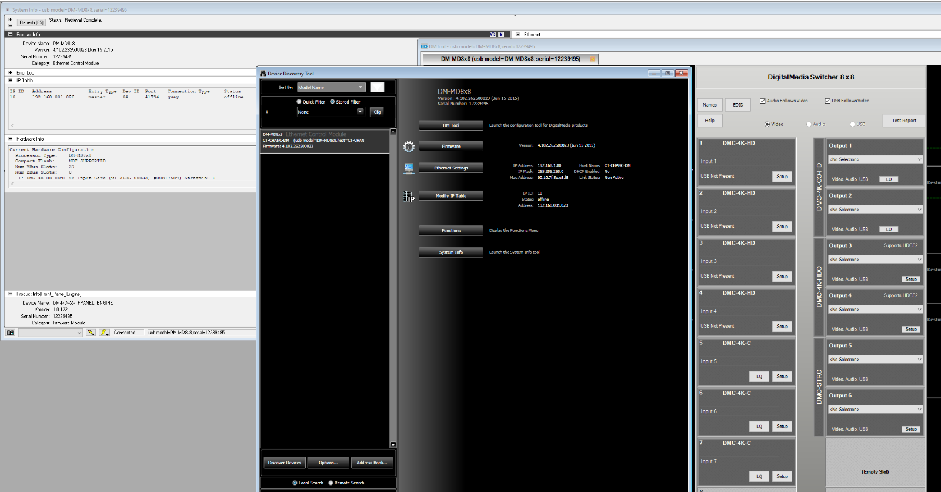Click the scroll down arrow in device list
Screen dimensions: 941x492
[x=393, y=444]
